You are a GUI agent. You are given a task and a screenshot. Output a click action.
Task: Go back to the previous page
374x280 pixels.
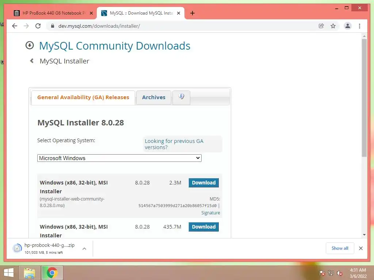coord(15,26)
